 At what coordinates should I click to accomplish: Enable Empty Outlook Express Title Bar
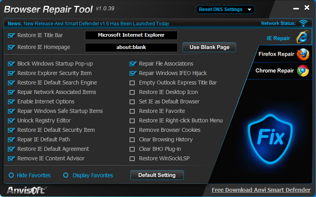(132, 83)
